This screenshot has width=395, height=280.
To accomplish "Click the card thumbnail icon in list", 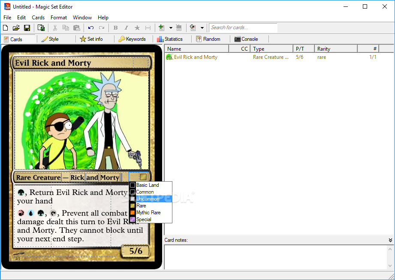I will click(169, 57).
